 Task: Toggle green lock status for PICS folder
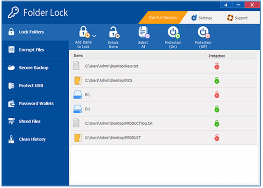point(217,80)
